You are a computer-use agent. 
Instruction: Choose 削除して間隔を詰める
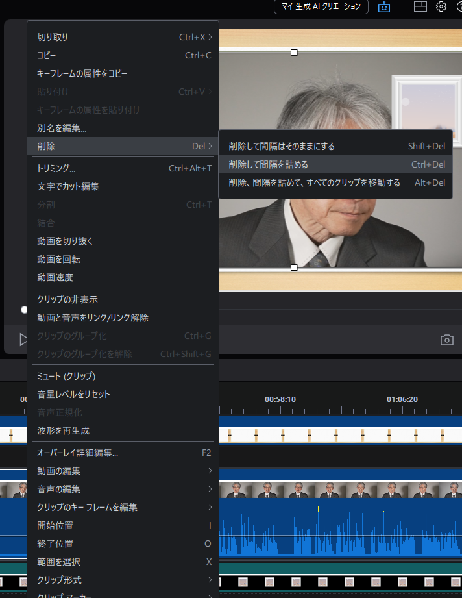[269, 164]
